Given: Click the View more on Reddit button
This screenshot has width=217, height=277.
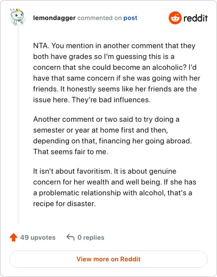Looking at the screenshot, I should [108, 259].
